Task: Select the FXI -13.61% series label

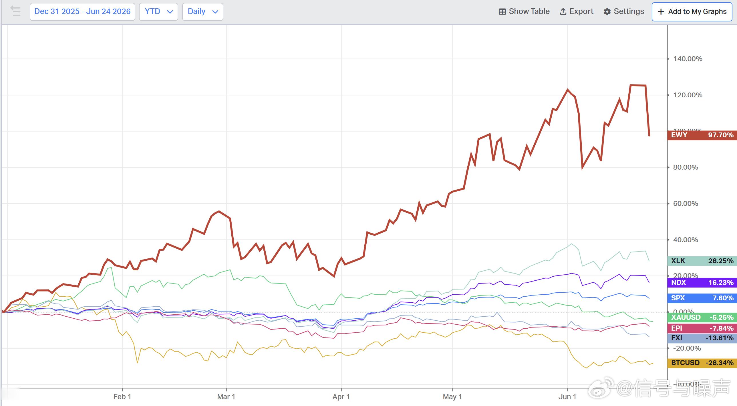Action: point(702,338)
